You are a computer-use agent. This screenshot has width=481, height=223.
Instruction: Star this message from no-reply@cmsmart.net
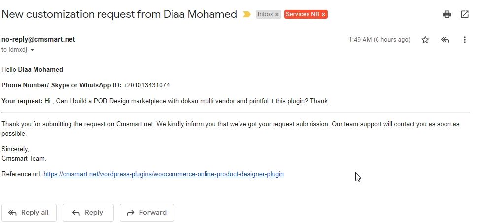click(x=425, y=40)
